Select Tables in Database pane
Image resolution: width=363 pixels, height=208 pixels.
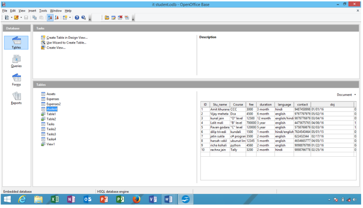pyautogui.click(x=16, y=42)
